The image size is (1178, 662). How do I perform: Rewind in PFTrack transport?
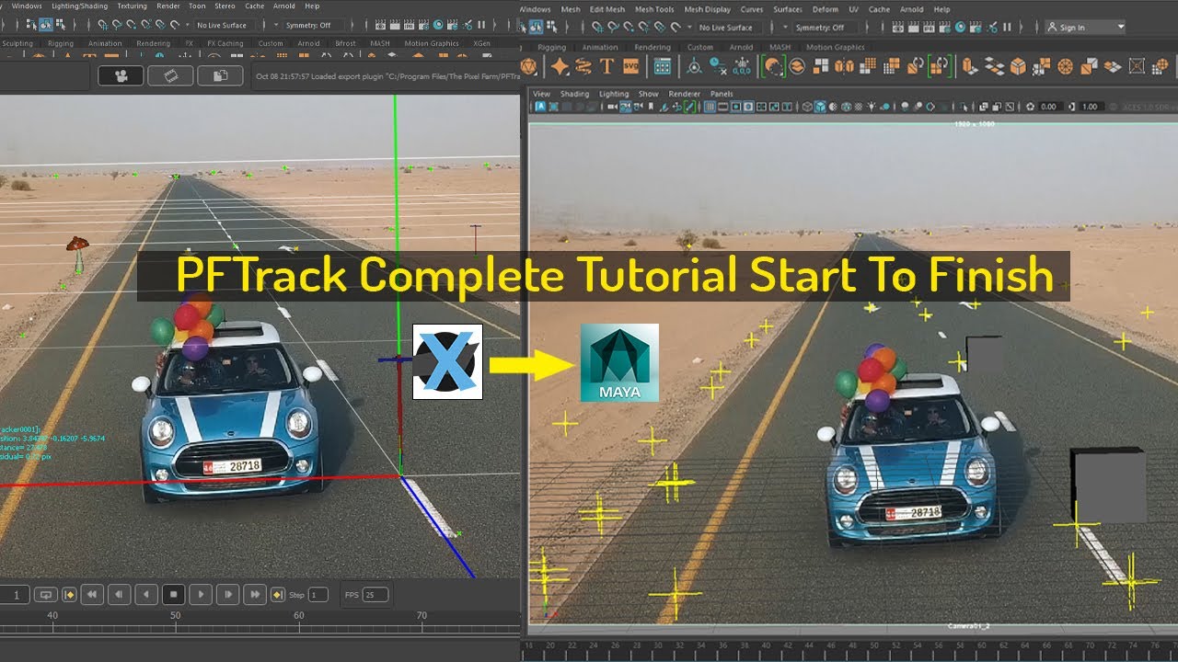tap(91, 595)
